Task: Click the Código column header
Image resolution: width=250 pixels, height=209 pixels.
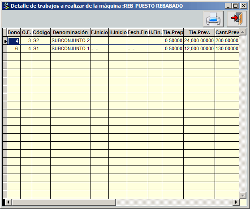Action: [41, 32]
